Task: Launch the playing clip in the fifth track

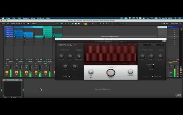Action: [x=44, y=37]
